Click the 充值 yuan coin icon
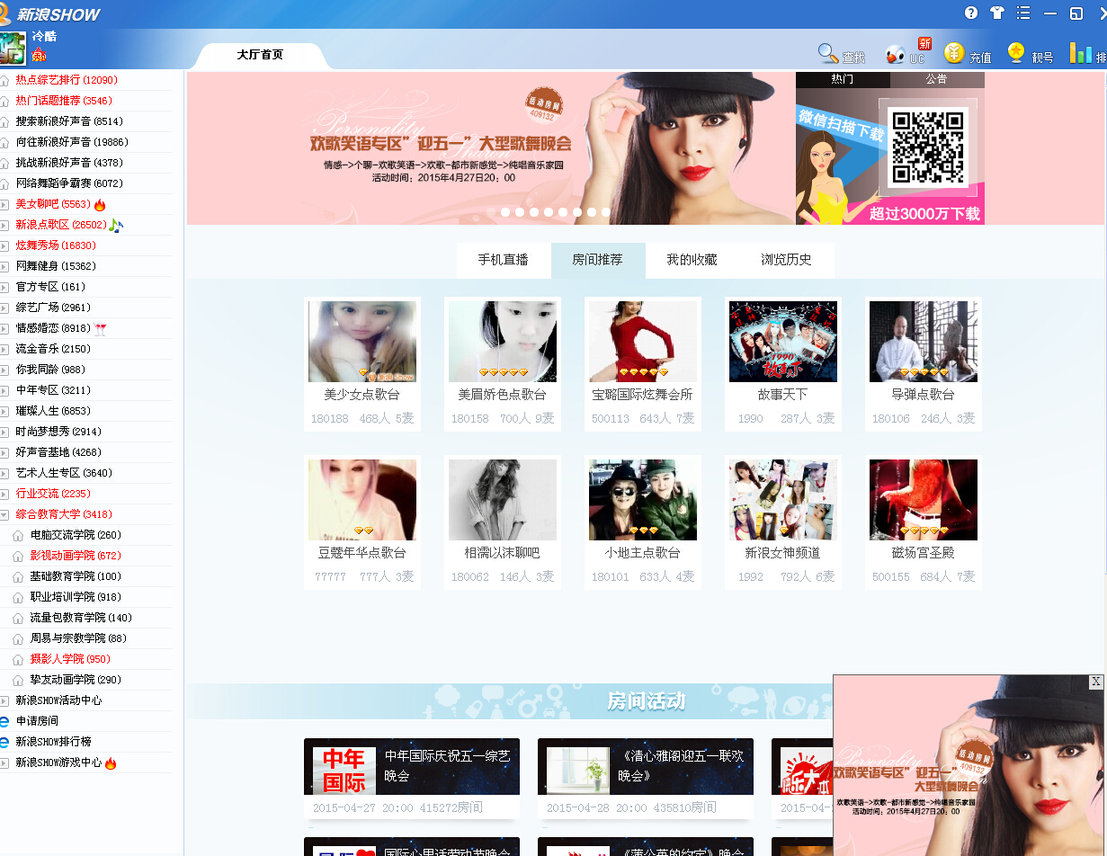The image size is (1107, 856). (x=954, y=53)
